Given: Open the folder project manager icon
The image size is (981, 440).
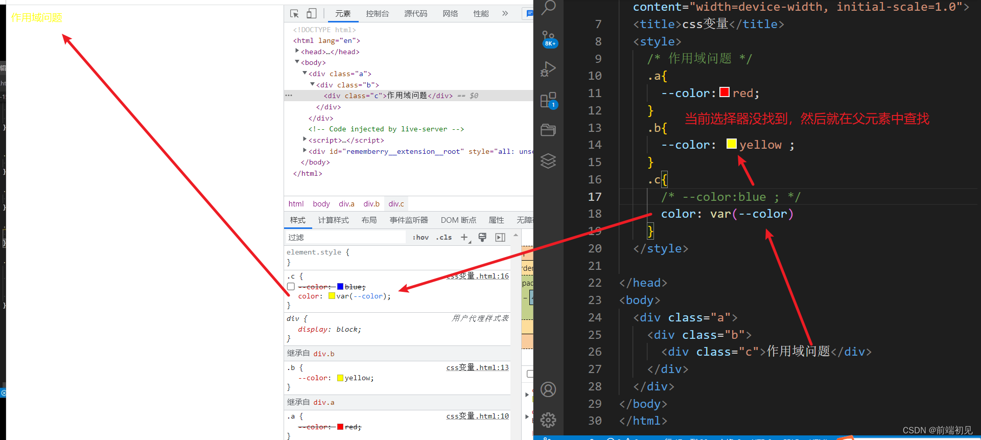Looking at the screenshot, I should [548, 130].
